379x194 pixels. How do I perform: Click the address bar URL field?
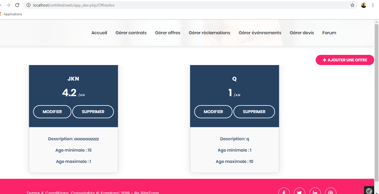point(113,5)
